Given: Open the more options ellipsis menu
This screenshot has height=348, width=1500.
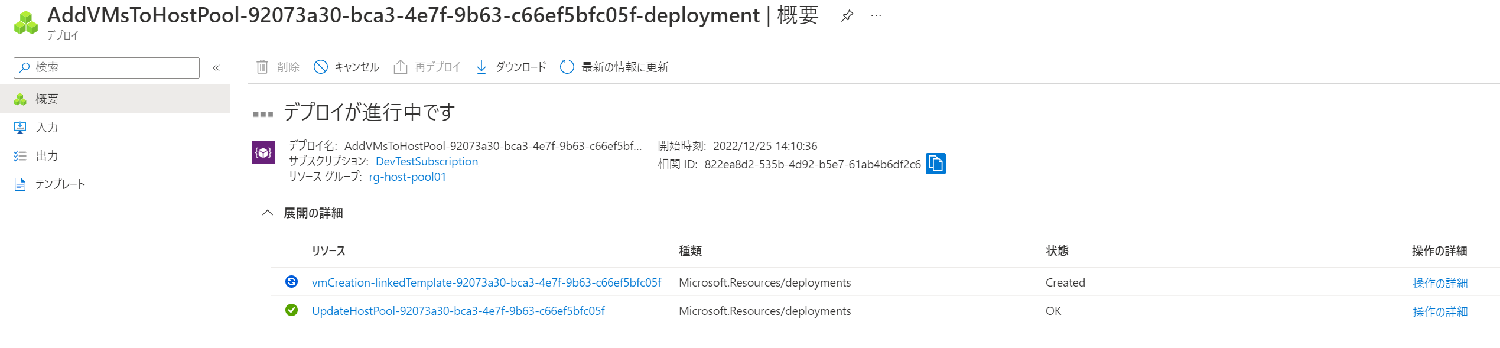Looking at the screenshot, I should (876, 16).
